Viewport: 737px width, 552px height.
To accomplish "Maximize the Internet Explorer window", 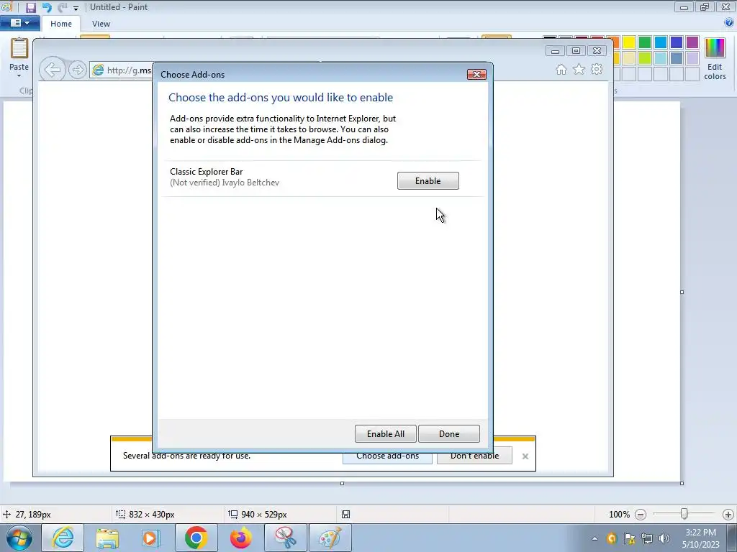I will [x=576, y=51].
